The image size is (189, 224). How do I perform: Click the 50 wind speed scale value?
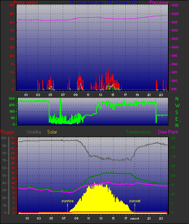click(12, 5)
